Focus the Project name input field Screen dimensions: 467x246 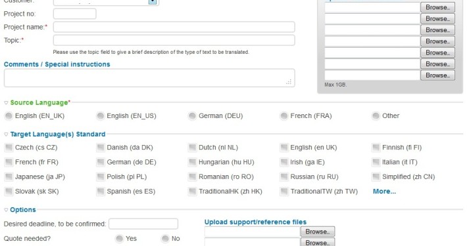174,27
